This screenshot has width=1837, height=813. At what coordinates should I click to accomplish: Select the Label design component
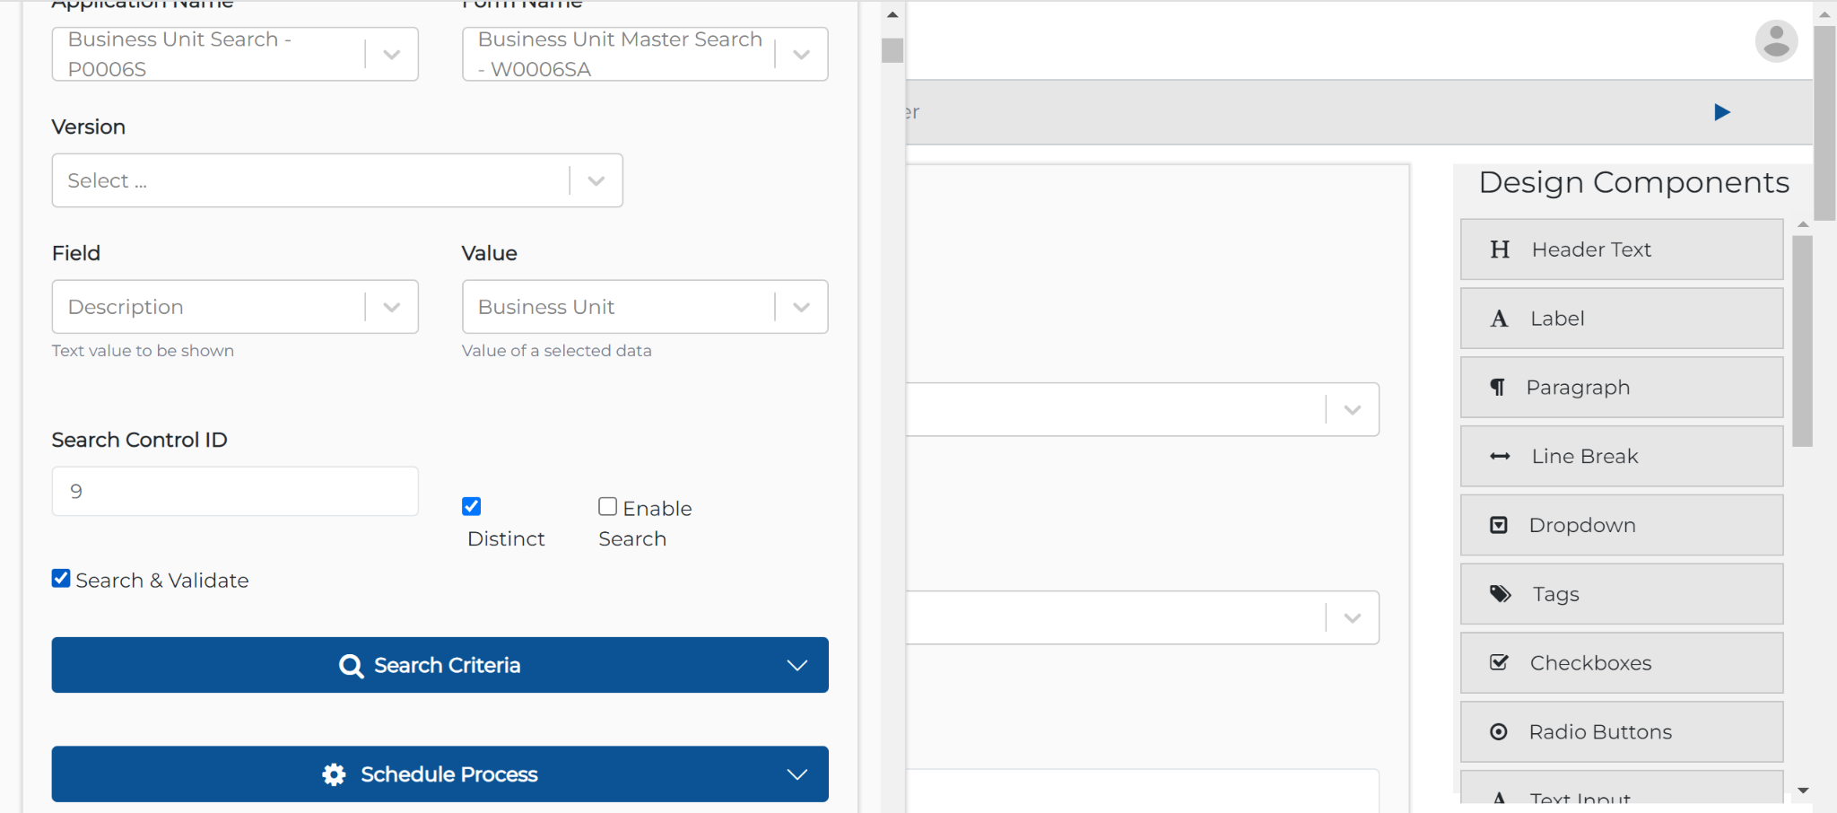(x=1621, y=318)
